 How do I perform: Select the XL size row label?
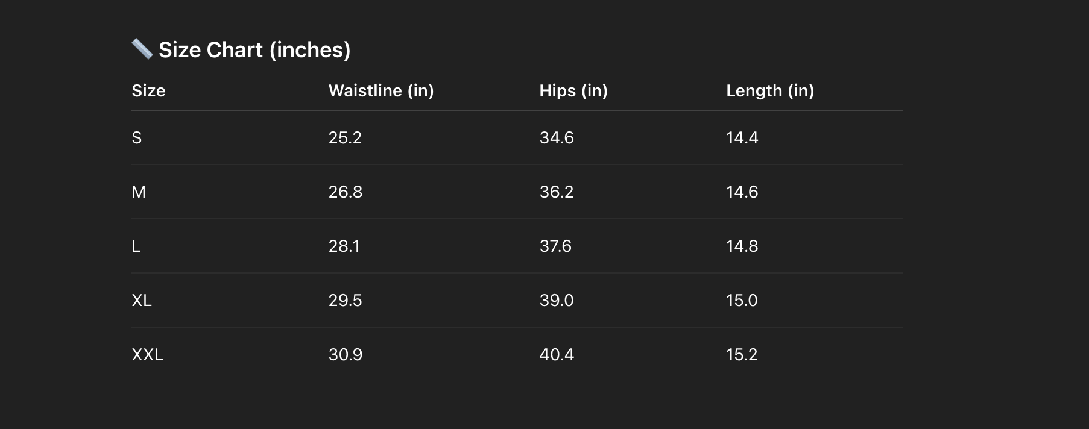pos(142,301)
